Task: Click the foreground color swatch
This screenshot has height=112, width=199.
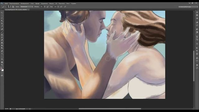Action: (1, 69)
